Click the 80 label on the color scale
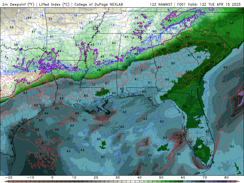 [227, 178]
